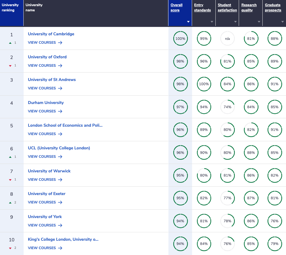The height and width of the screenshot is (255, 286).
Task: Click King's College red rank-down arrow
Action: click(10, 248)
